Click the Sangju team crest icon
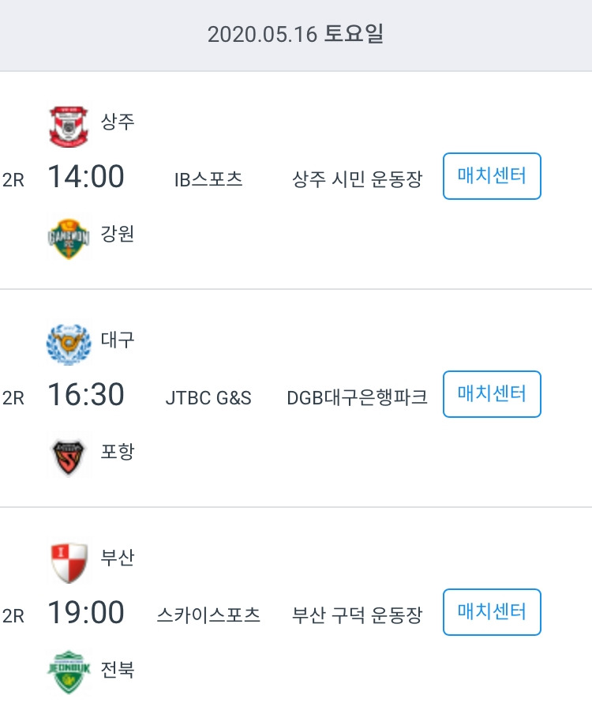Image resolution: width=592 pixels, height=718 pixels. pos(69,126)
